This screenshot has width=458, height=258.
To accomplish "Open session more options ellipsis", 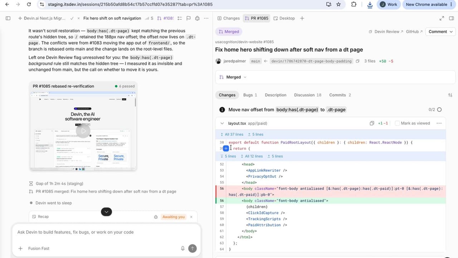I will click(x=206, y=18).
